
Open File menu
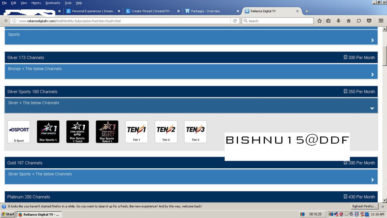[4, 3]
